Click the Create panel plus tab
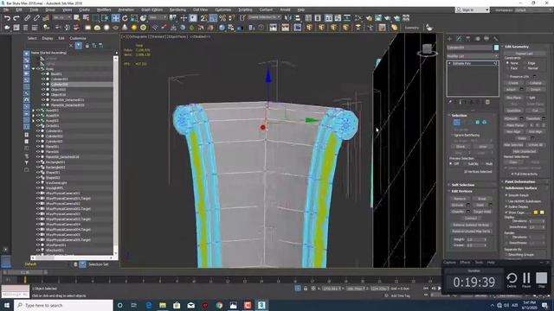This screenshot has width=554, height=311. tap(450, 38)
